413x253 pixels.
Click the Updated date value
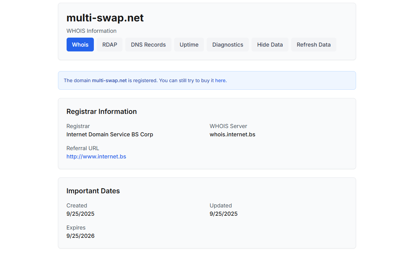(x=224, y=214)
